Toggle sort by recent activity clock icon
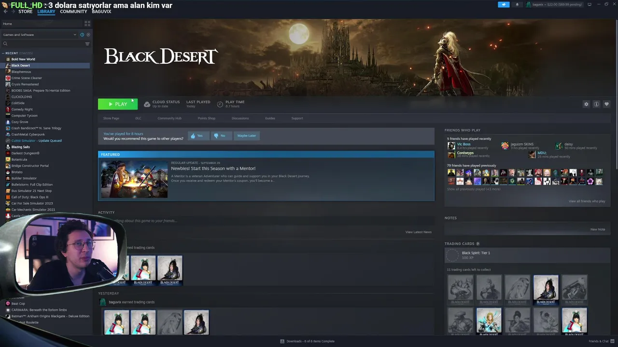Screen dimensions: 618x347 (x=82, y=35)
